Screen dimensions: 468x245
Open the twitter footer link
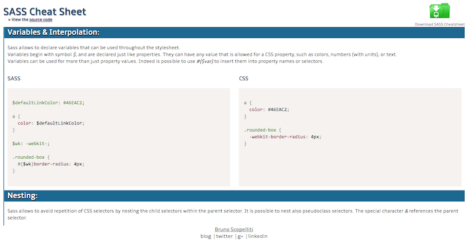click(224, 236)
